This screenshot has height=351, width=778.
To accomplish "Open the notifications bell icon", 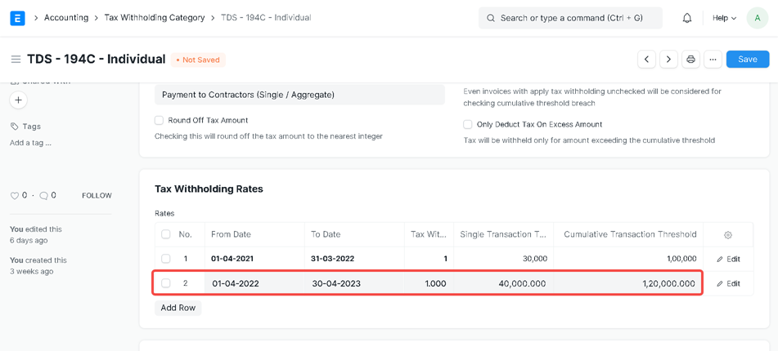I will (687, 18).
